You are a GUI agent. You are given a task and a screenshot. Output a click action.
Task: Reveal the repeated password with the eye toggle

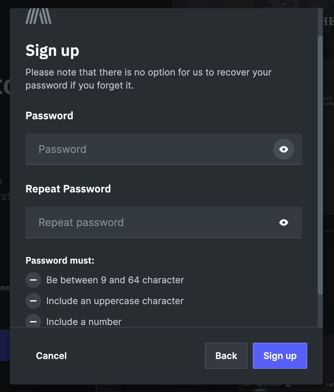[283, 222]
